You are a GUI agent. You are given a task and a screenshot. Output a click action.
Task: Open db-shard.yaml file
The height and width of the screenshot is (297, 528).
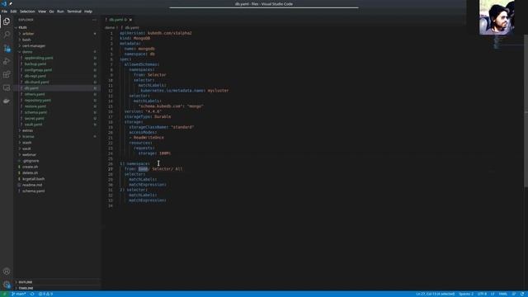tap(36, 82)
